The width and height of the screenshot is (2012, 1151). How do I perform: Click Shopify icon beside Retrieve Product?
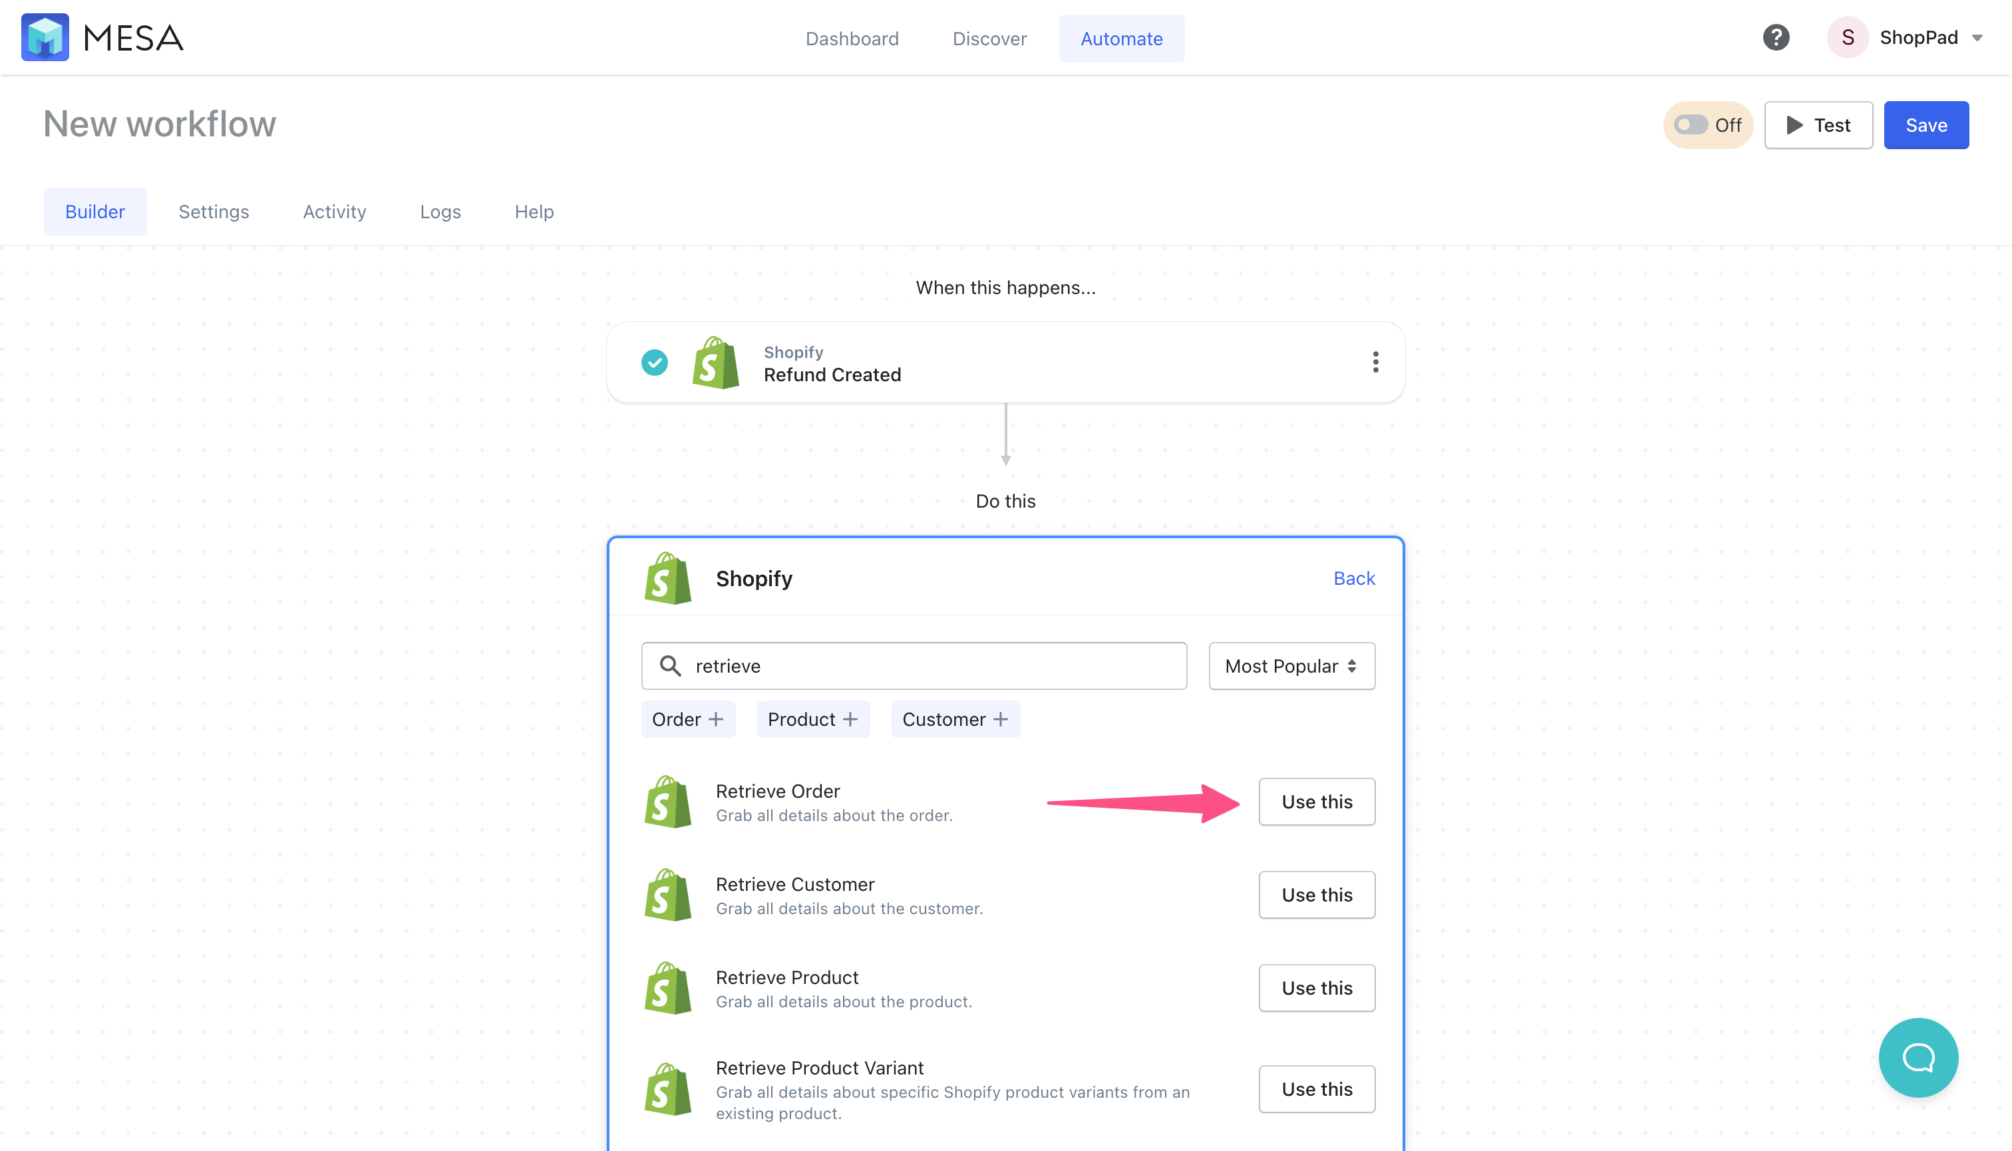pos(667,988)
